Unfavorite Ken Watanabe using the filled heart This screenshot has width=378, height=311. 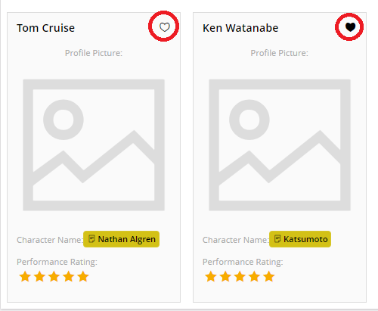tap(350, 27)
